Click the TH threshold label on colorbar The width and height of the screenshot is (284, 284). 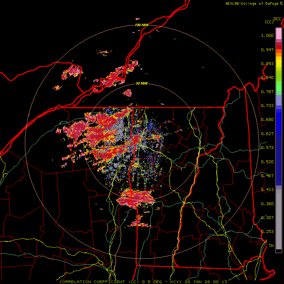[271, 246]
